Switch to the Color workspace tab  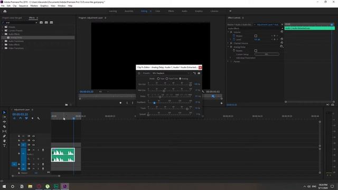(x=158, y=11)
